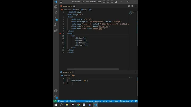Open the Customize Layout button
This screenshot has height=107, width=191.
point(116,2)
